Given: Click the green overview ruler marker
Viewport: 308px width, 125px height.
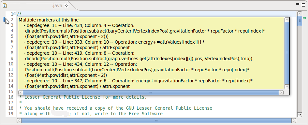Looking at the screenshot, I should pos(304,18).
